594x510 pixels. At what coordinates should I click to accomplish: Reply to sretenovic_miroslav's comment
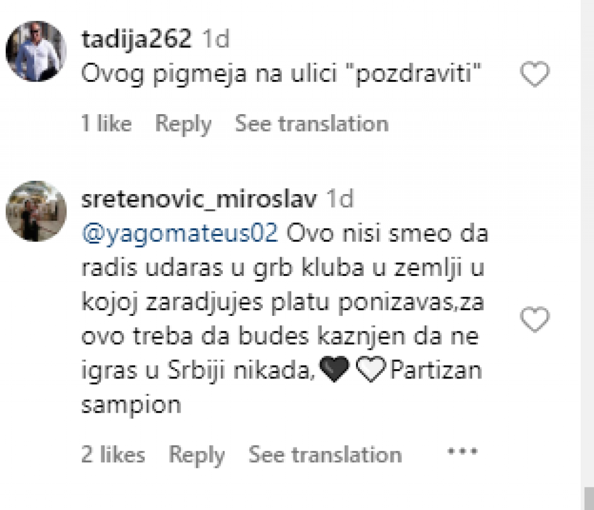pos(197,455)
